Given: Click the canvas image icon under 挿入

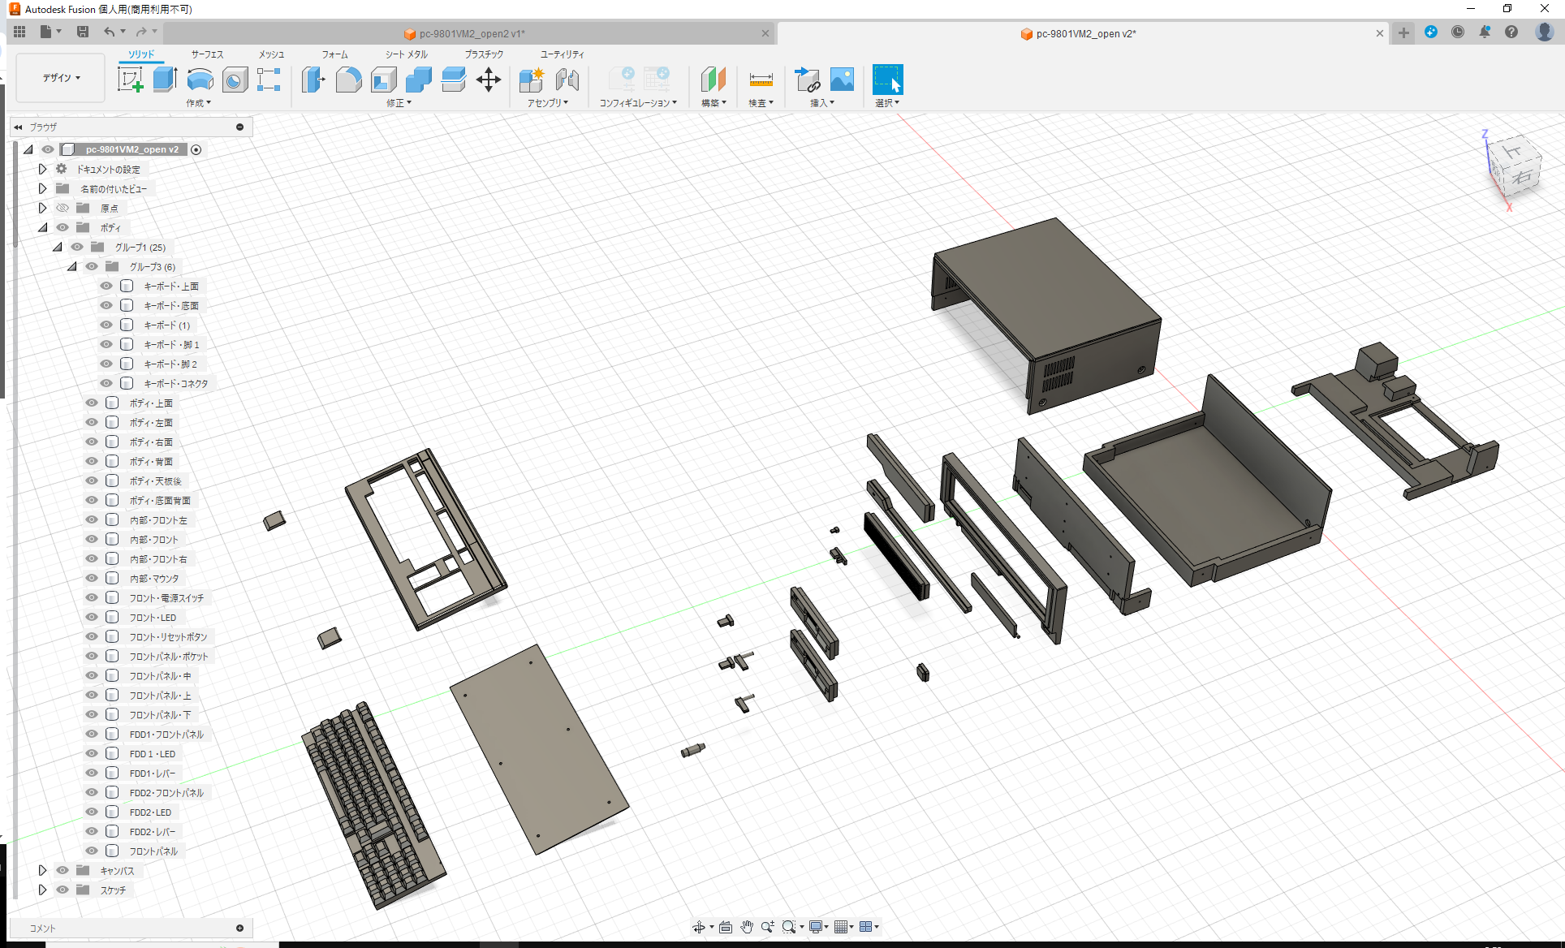Looking at the screenshot, I should [842, 80].
